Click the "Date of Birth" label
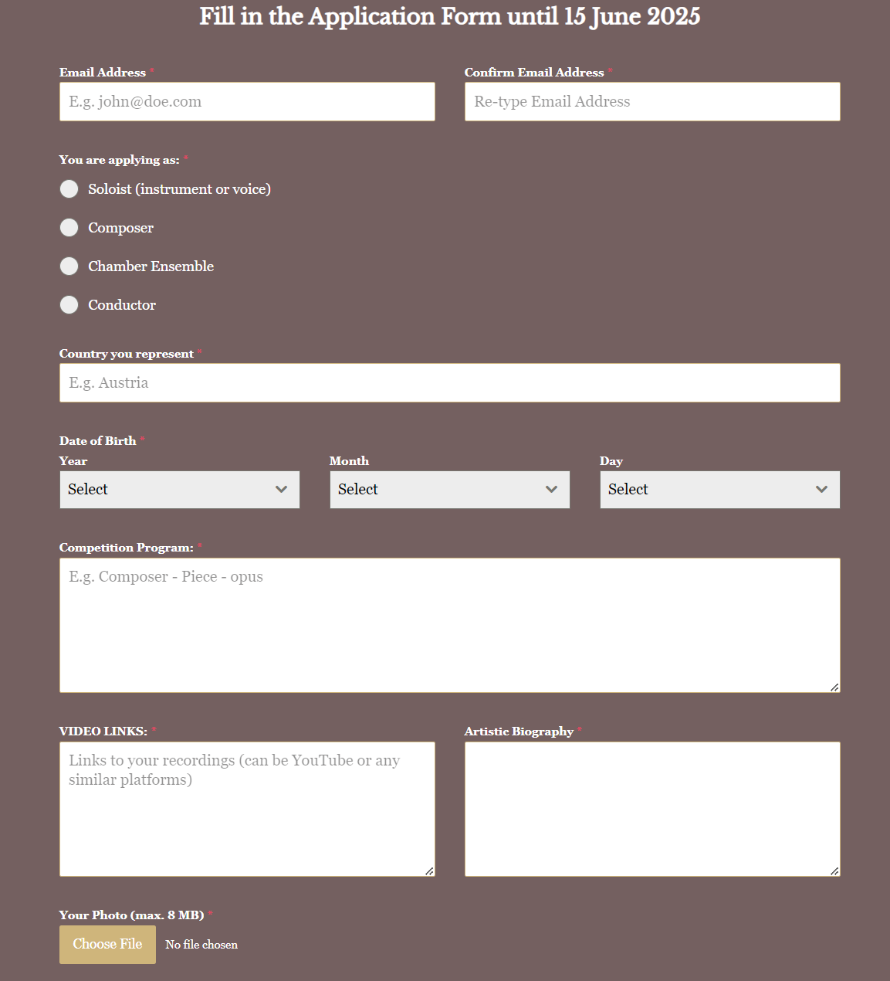 coord(97,441)
